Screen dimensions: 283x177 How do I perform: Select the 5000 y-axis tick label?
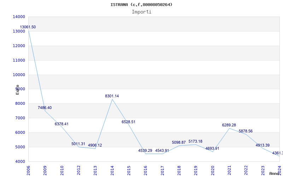(20, 147)
